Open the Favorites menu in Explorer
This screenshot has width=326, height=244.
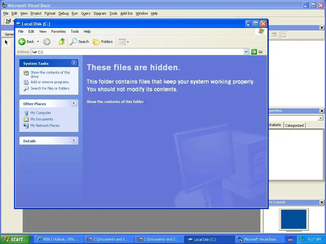pos(59,31)
